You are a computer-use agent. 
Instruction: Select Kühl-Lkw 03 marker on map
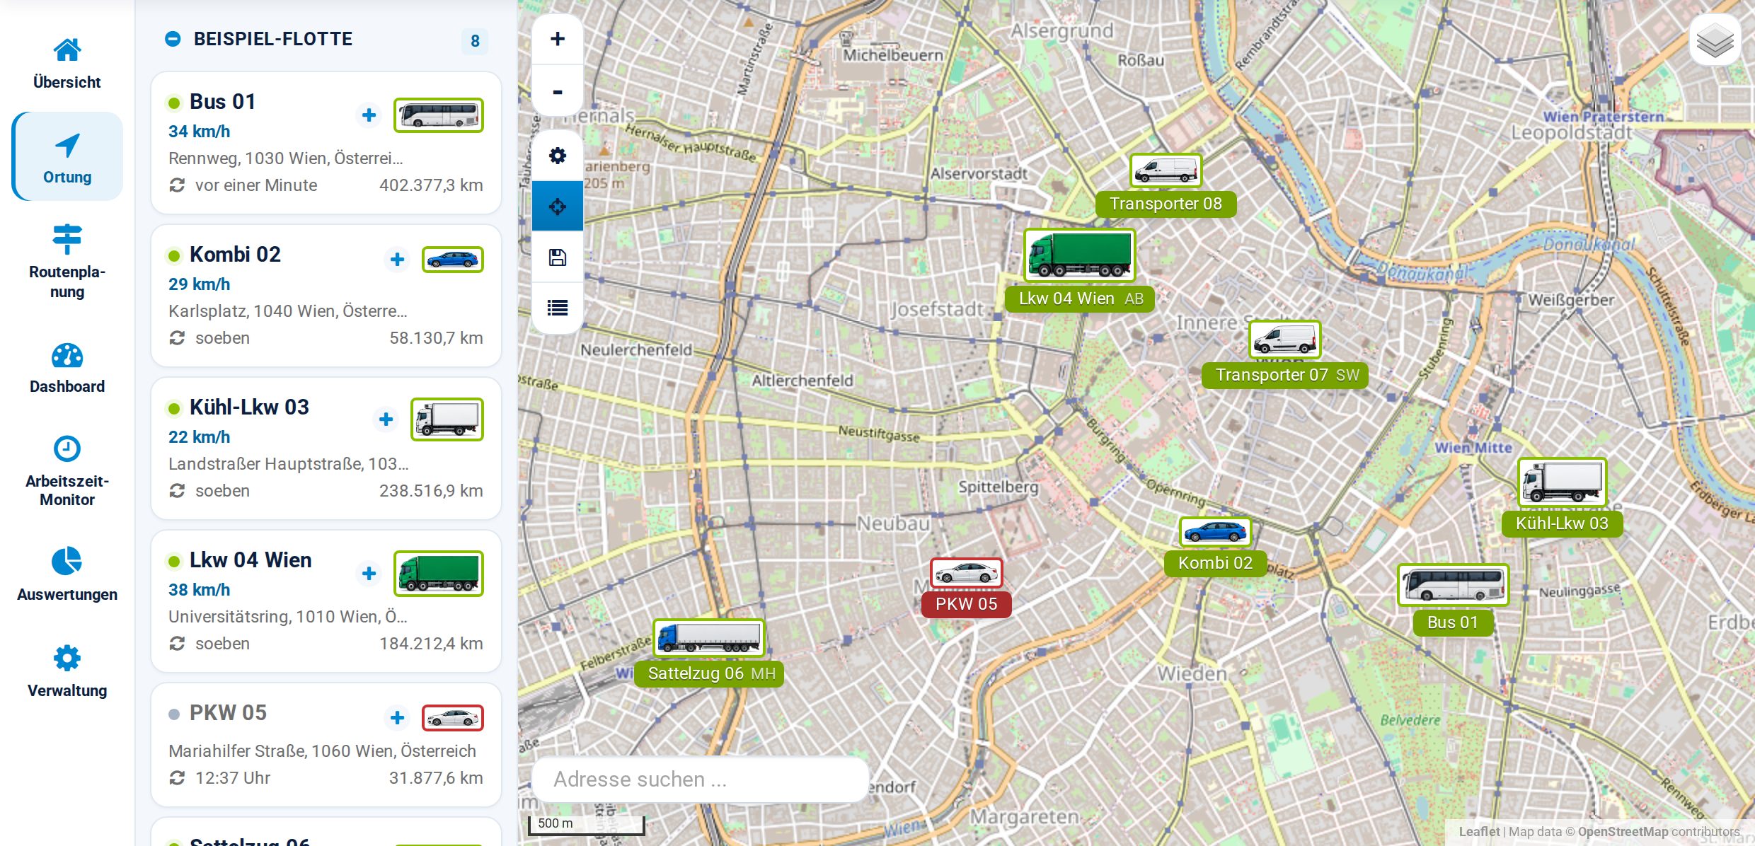[x=1562, y=482]
